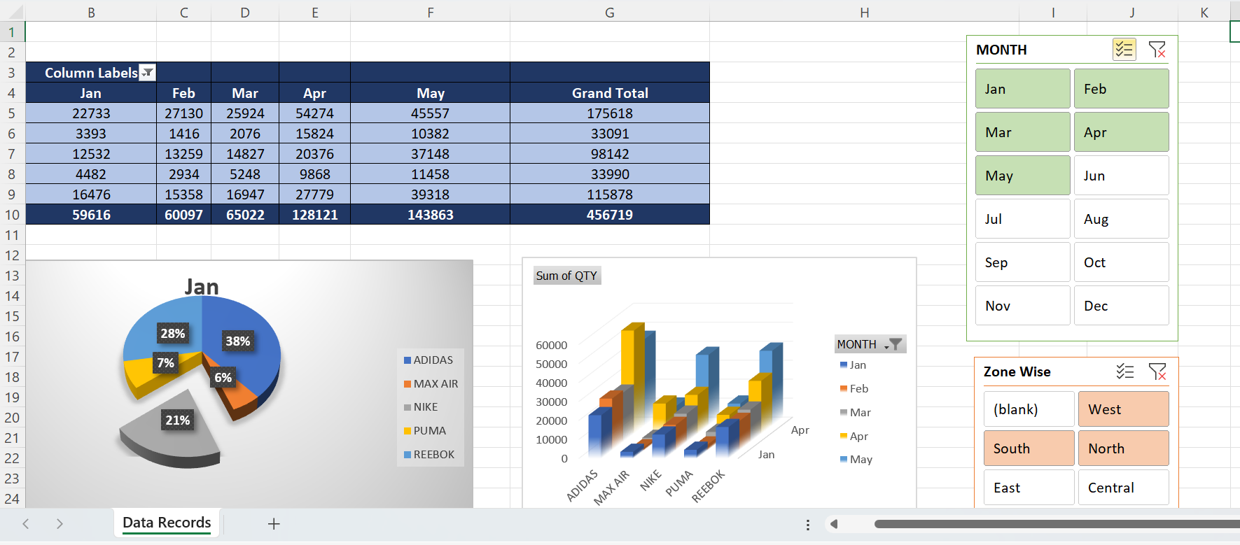Select Aug in the MONTH slicer

point(1122,219)
